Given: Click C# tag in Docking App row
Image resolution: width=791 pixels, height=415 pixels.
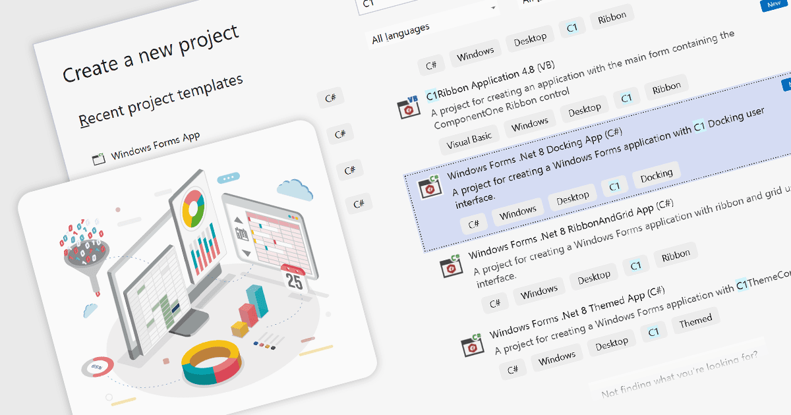Looking at the screenshot, I should pyautogui.click(x=473, y=223).
